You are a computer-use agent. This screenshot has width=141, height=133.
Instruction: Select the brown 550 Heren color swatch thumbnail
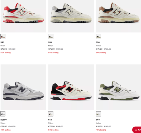point(99,36)
